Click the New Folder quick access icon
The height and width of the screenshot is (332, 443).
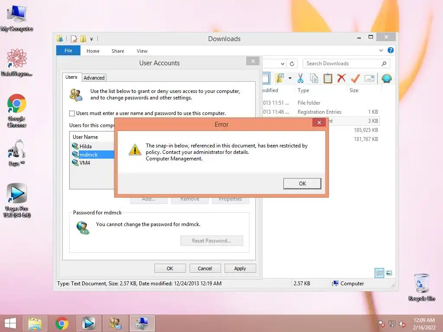click(x=83, y=38)
